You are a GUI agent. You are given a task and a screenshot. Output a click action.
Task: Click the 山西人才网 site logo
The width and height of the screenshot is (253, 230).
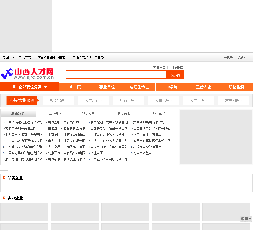click(27, 74)
